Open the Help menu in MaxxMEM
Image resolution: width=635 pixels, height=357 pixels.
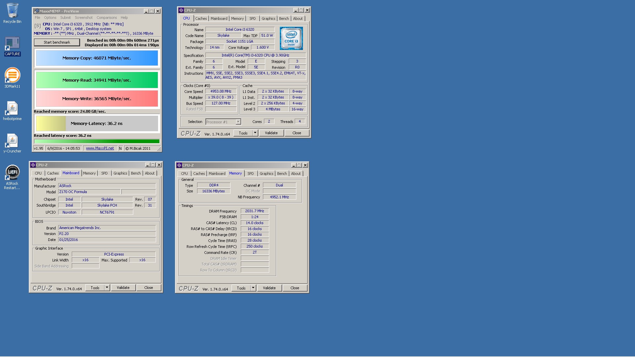click(x=124, y=18)
